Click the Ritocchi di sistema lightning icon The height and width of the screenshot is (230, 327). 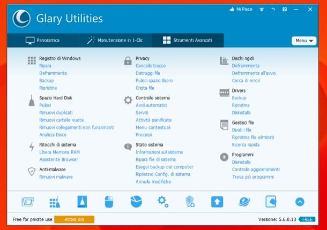(x=32, y=147)
